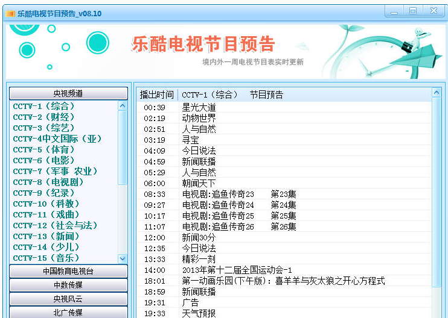Select the 03:19 寻宝 row
This screenshot has height=318, width=448.
coord(284,140)
